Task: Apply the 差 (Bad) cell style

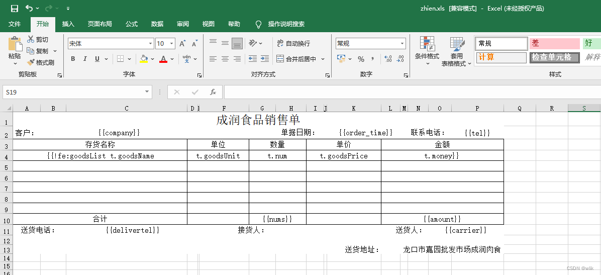Action: coord(554,43)
